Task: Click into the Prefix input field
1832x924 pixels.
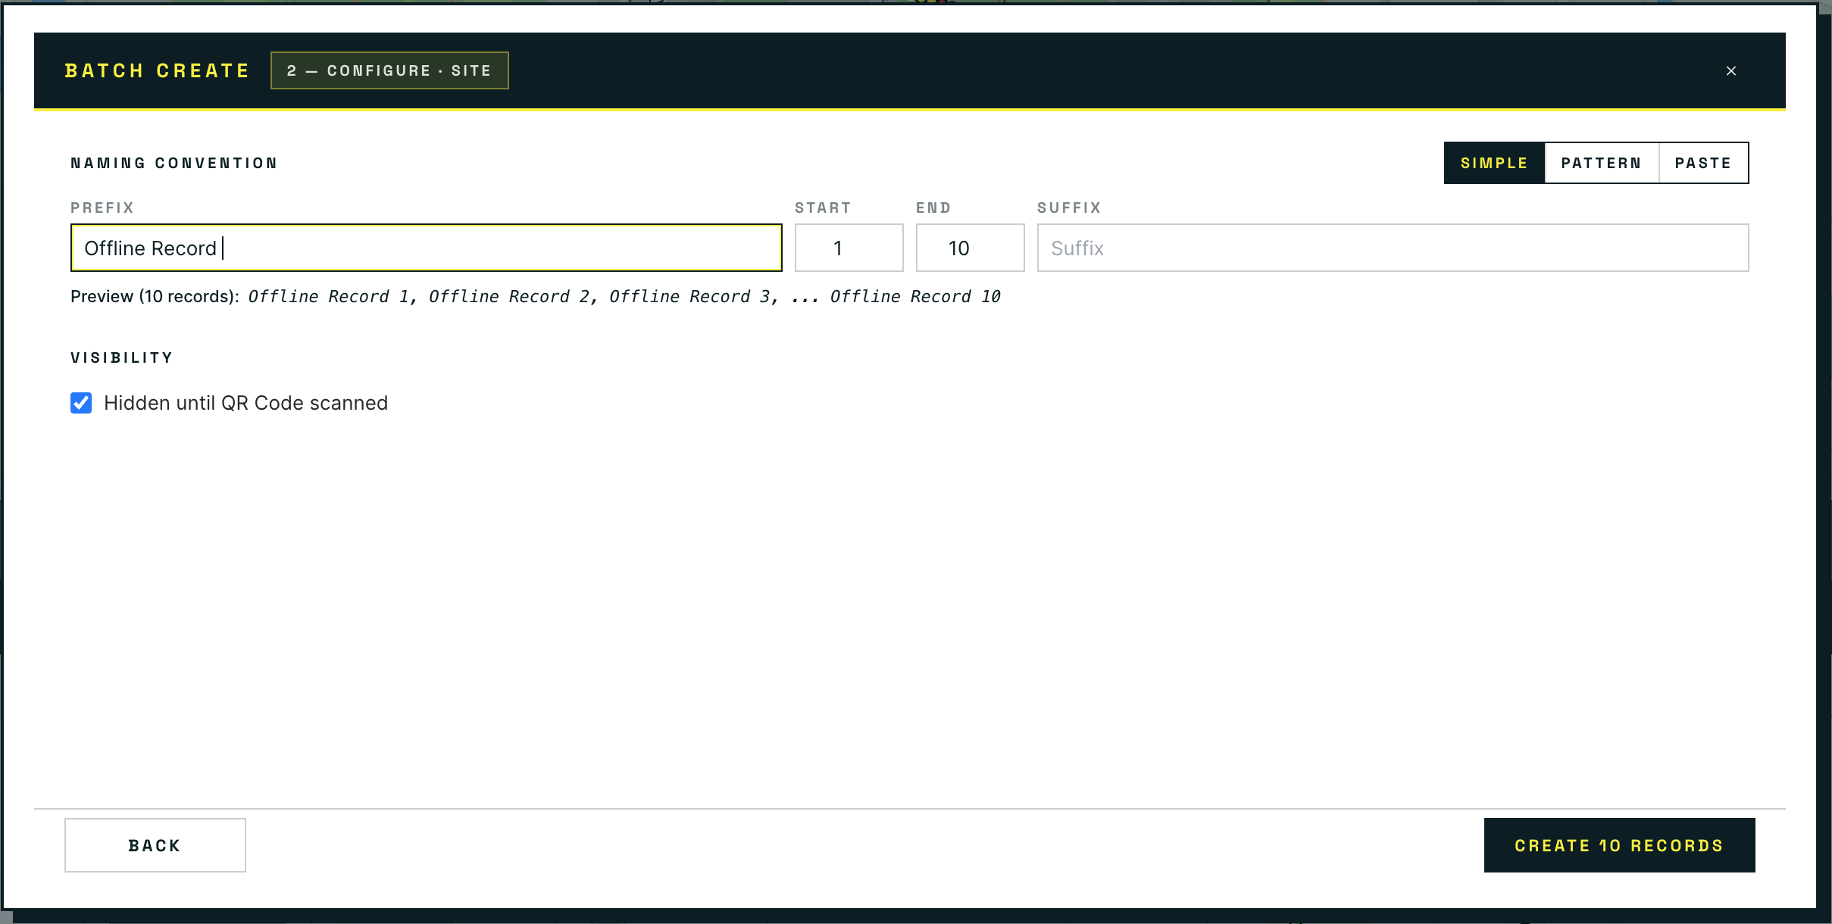Action: point(426,248)
